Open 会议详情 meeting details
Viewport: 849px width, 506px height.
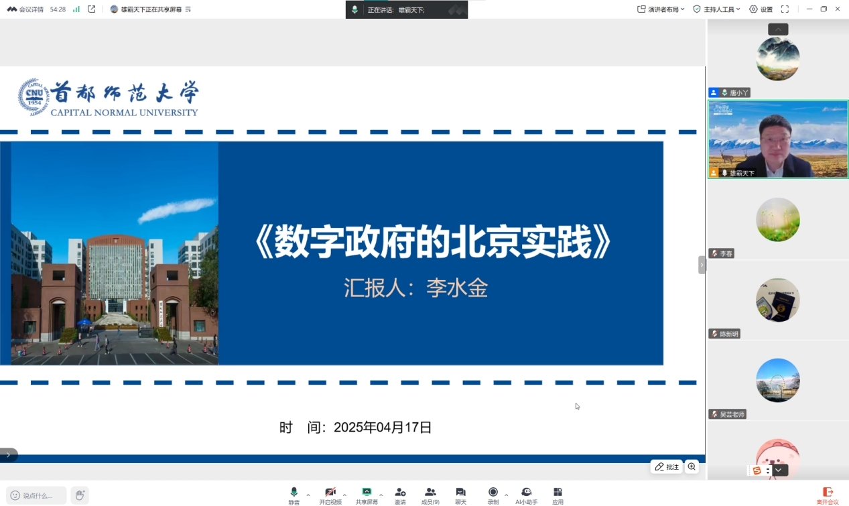click(26, 9)
